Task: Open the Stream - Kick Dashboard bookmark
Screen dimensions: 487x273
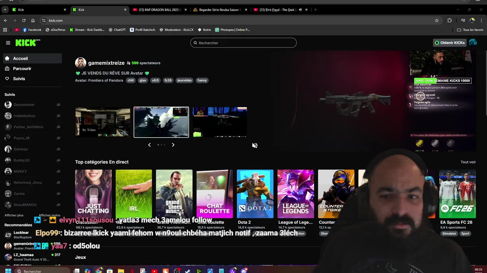Action: 87,30
